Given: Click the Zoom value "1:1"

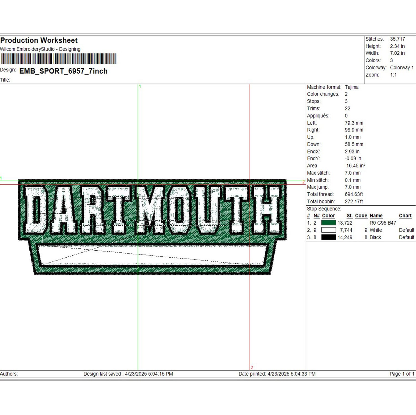Looking at the screenshot, I should click(x=393, y=75).
